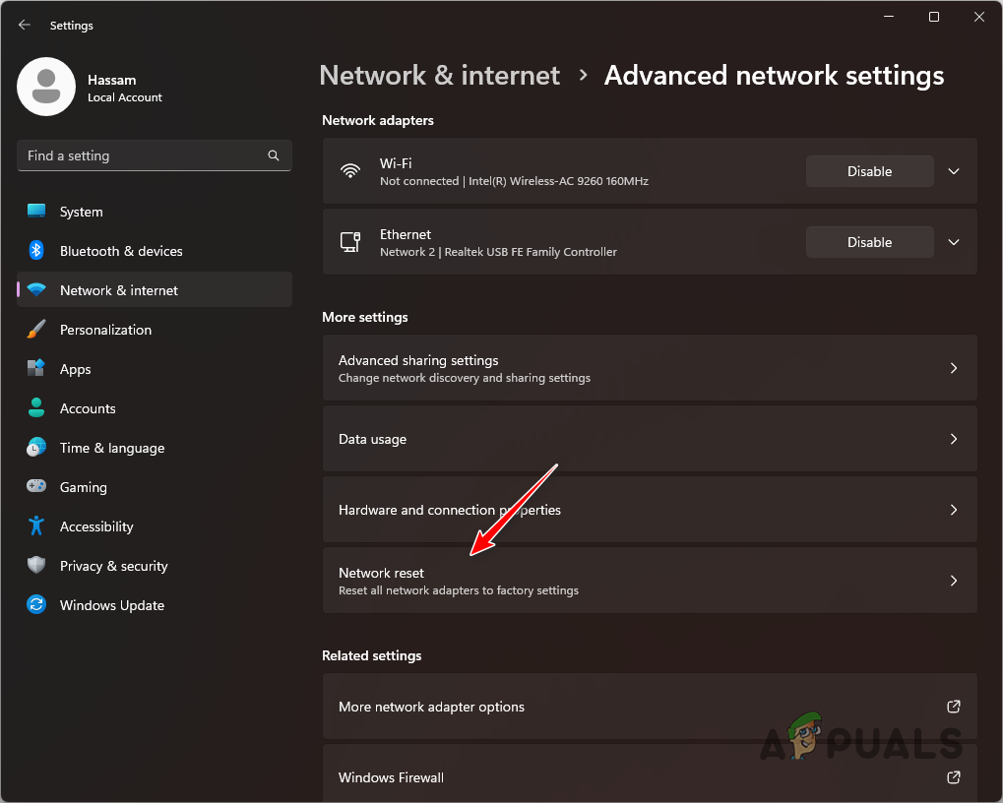Open Windows Firewall link

pyautogui.click(x=650, y=777)
